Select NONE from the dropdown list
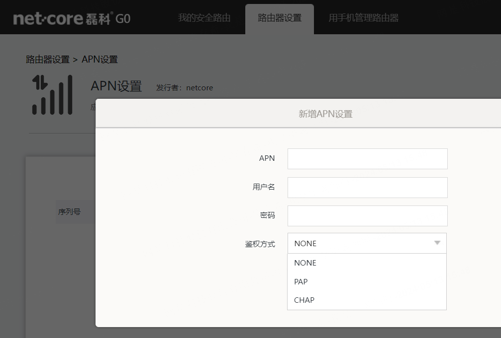This screenshot has height=338, width=501. tap(367, 263)
